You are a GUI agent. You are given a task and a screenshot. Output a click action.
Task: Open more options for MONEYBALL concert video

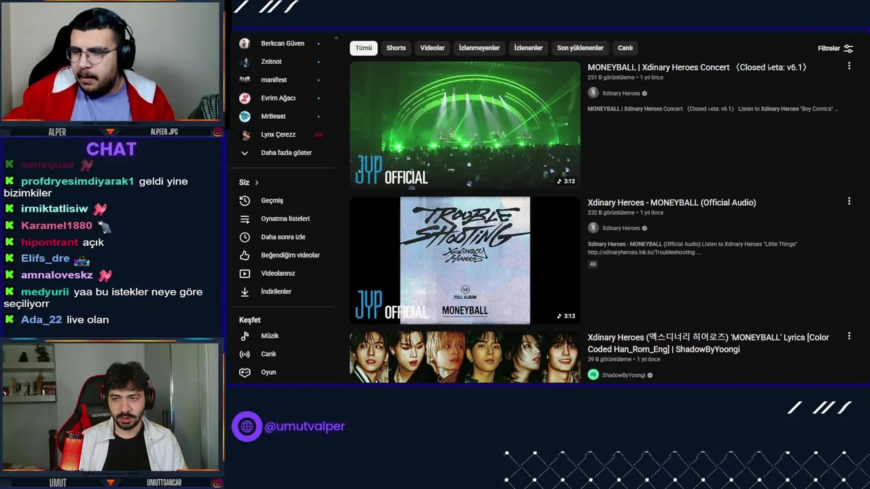click(849, 66)
